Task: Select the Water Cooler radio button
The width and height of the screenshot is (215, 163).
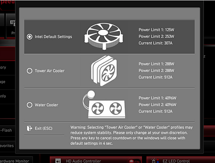Action: (29, 105)
